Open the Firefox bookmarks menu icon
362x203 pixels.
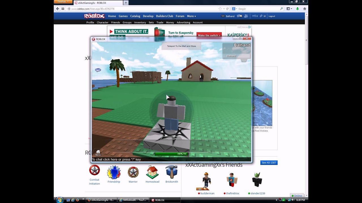[288, 9]
